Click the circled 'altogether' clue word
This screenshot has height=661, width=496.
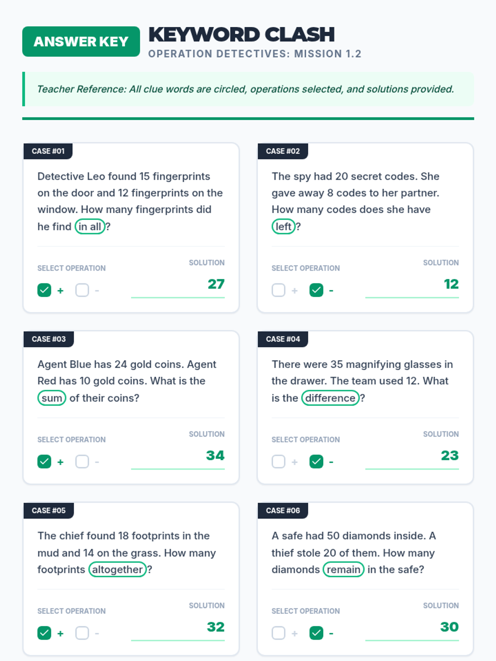pyautogui.click(x=117, y=569)
